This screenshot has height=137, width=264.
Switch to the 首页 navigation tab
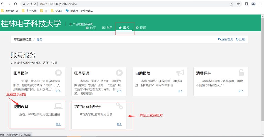[91, 28]
